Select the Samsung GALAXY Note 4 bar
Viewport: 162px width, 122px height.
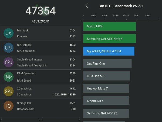109,39
